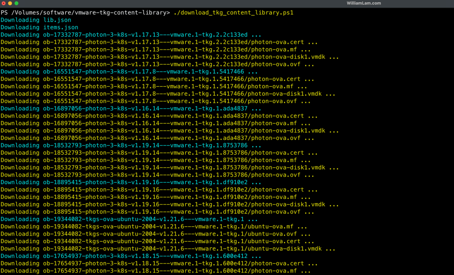Click the cyan ob-19344082 ubuntu-2004 folder line
Viewport: 454px width, 275px height.
[x=129, y=219]
